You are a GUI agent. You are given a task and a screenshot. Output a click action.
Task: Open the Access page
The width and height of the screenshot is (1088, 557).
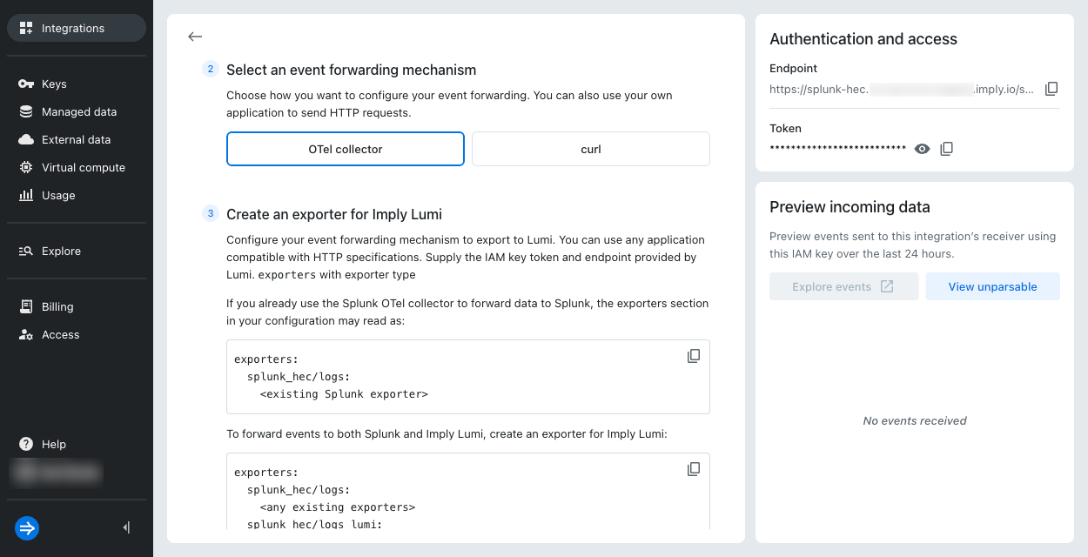(x=77, y=334)
